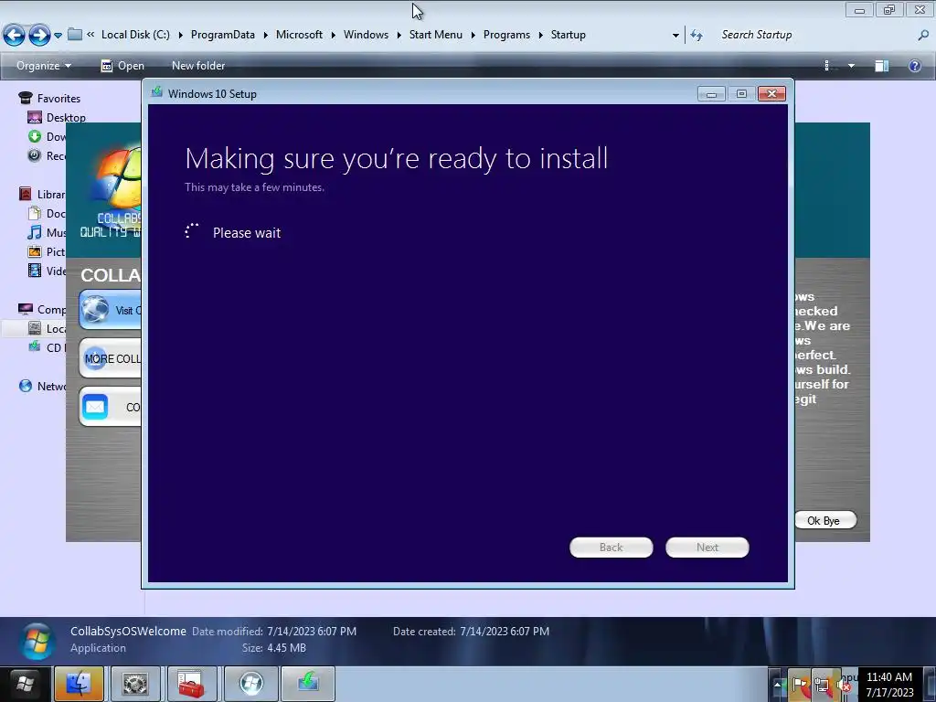Minimize the Windows 10 Setup window

click(711, 94)
